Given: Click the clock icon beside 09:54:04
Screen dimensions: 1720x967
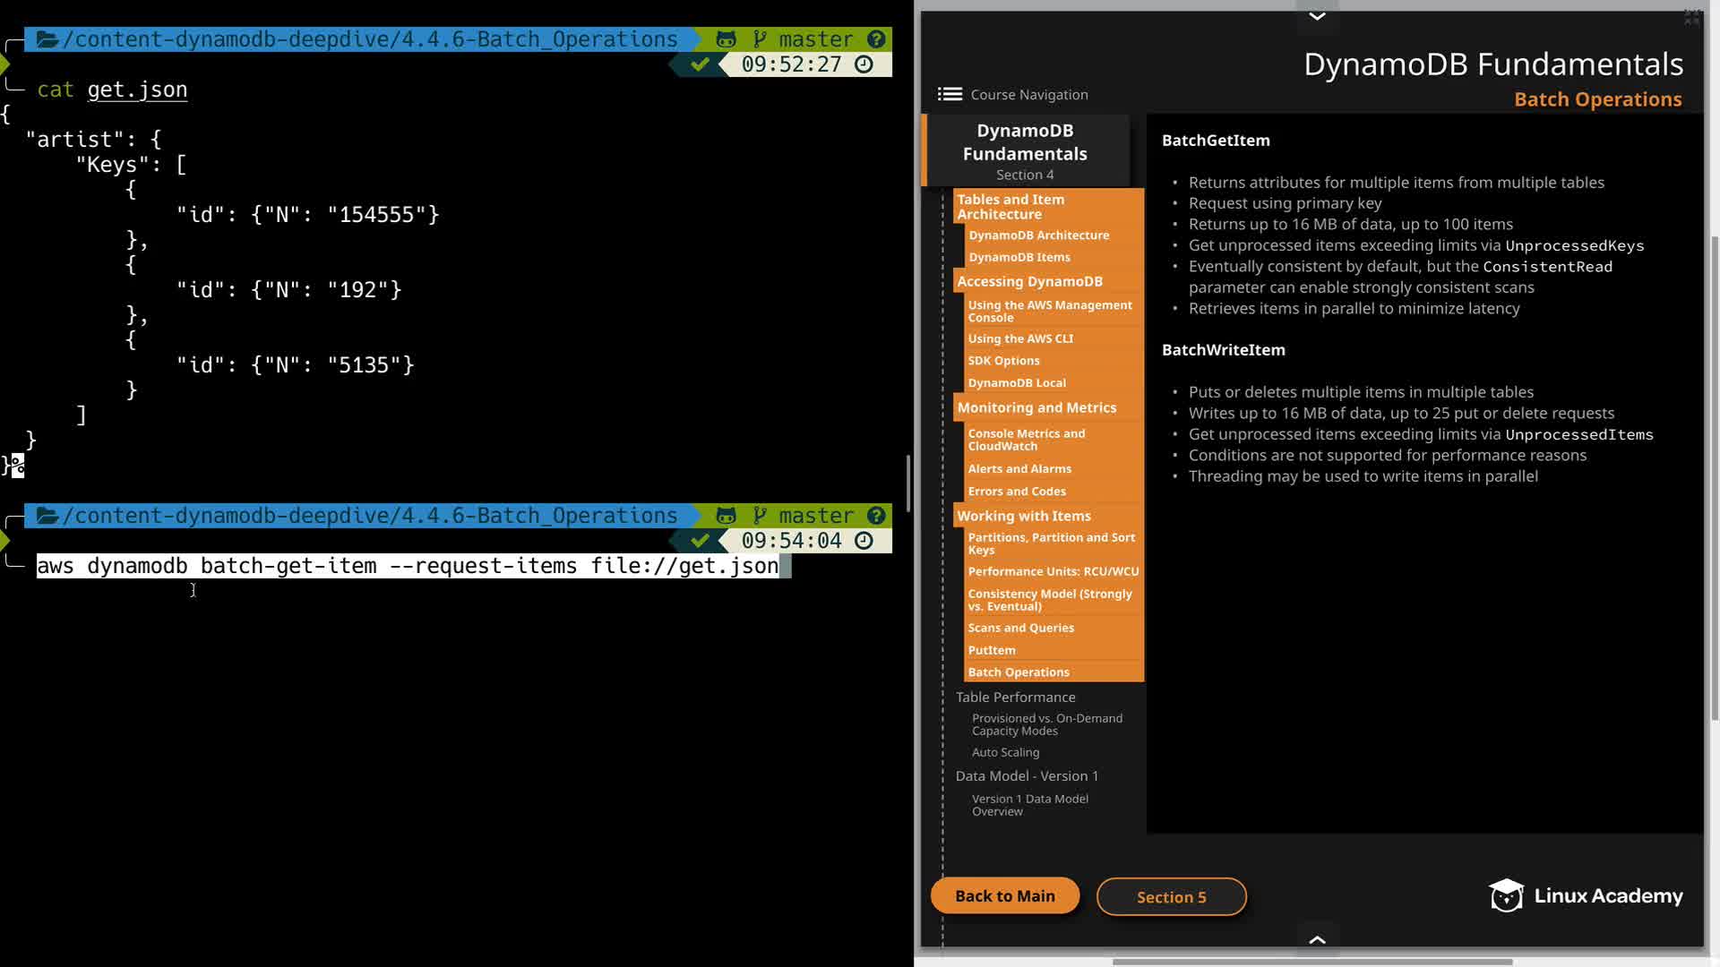Looking at the screenshot, I should [x=864, y=541].
